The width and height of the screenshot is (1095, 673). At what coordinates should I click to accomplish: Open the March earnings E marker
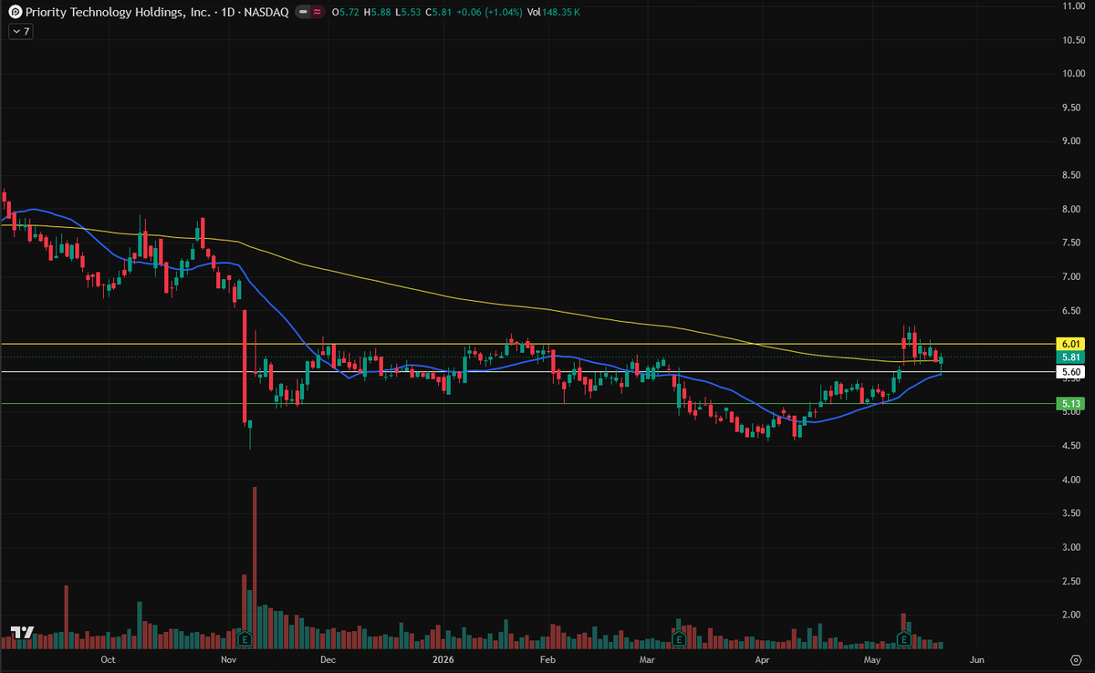[679, 638]
